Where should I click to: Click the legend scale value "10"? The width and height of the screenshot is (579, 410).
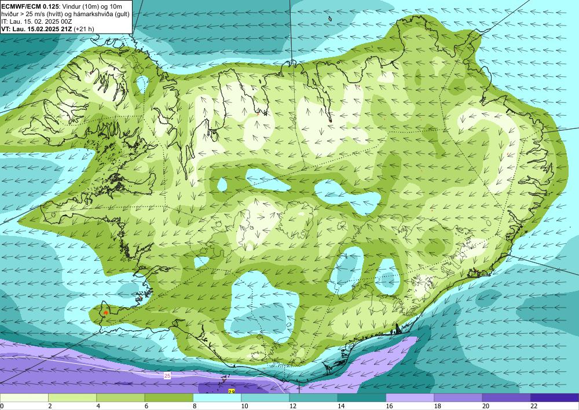tap(244, 406)
